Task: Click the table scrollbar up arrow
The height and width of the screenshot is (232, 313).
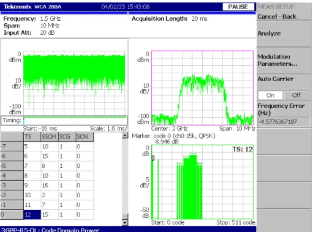Action: point(125,135)
